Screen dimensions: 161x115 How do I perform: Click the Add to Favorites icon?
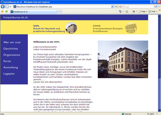tap(7, 12)
